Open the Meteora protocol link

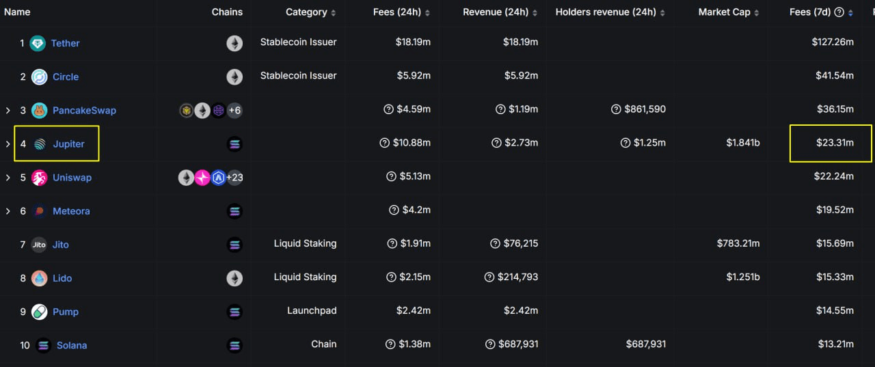(71, 211)
